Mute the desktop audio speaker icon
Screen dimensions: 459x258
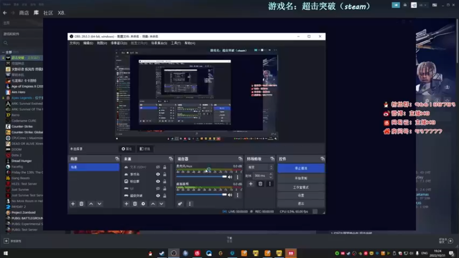[230, 195]
